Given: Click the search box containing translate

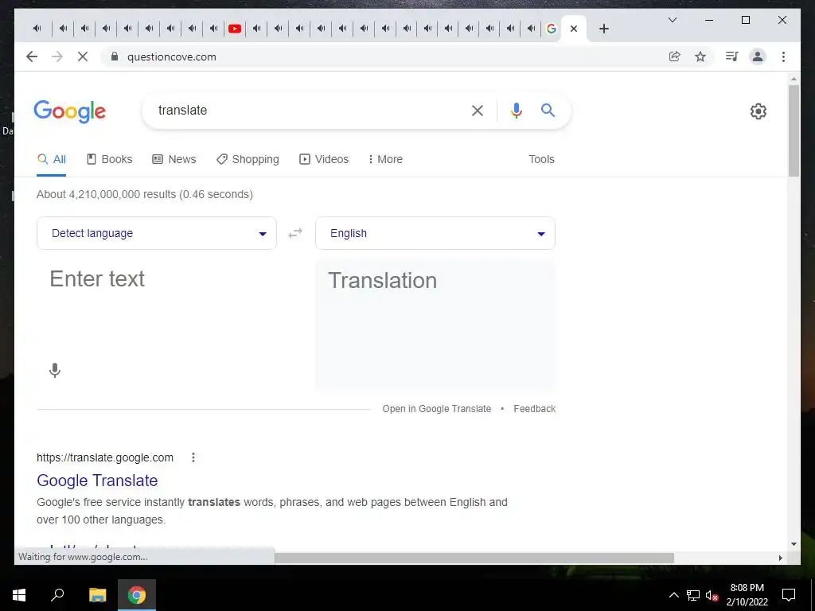Looking at the screenshot, I should pos(306,110).
